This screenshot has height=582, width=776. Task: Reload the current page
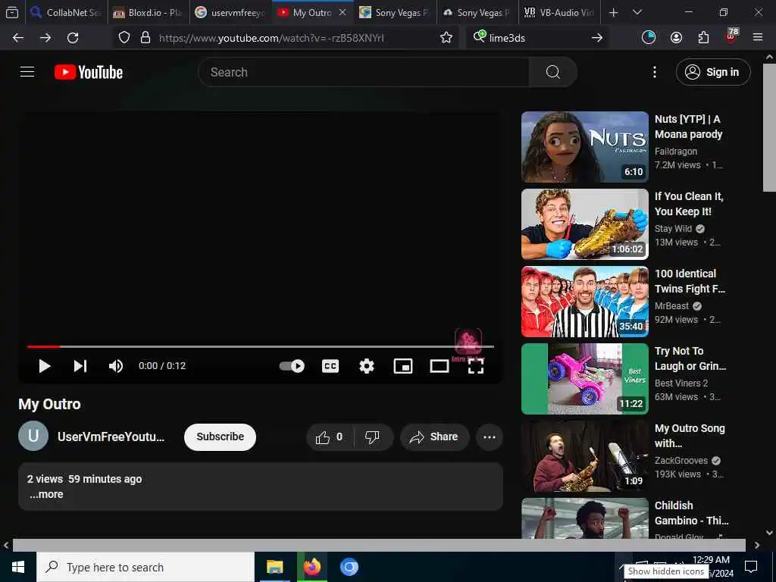[x=73, y=38]
